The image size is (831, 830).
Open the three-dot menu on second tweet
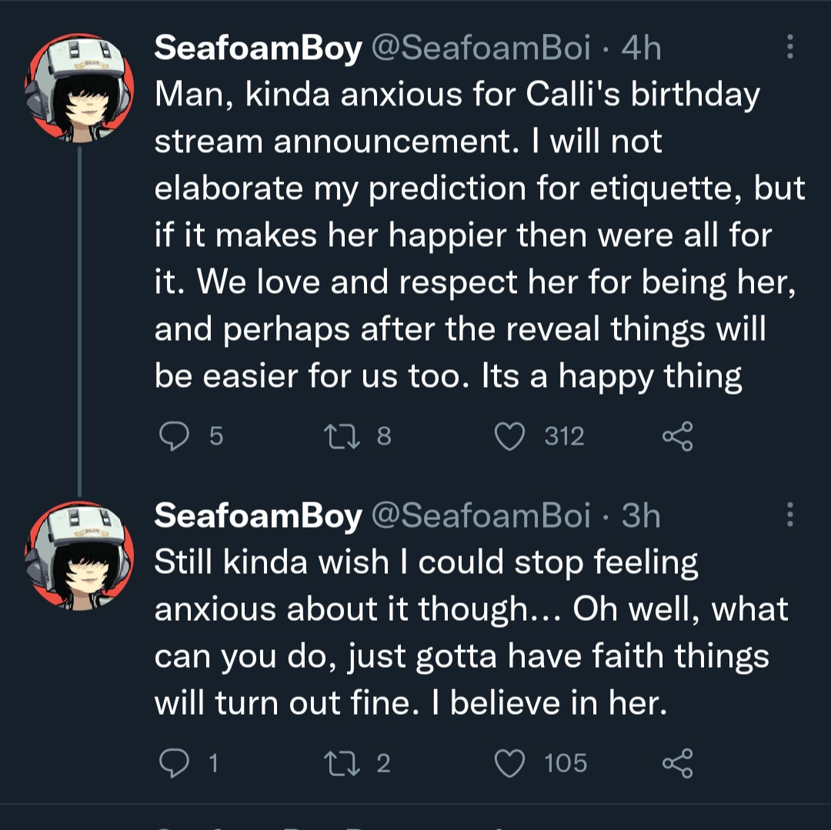pyautogui.click(x=789, y=515)
